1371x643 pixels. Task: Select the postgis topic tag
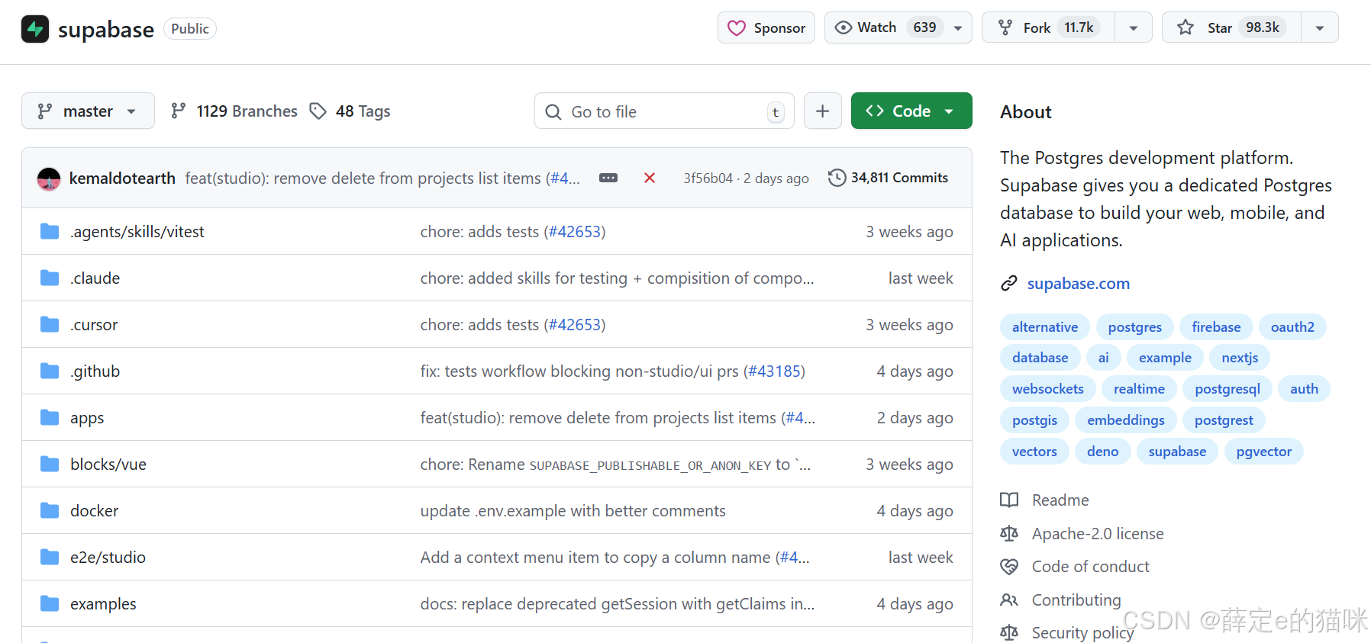(x=1034, y=420)
